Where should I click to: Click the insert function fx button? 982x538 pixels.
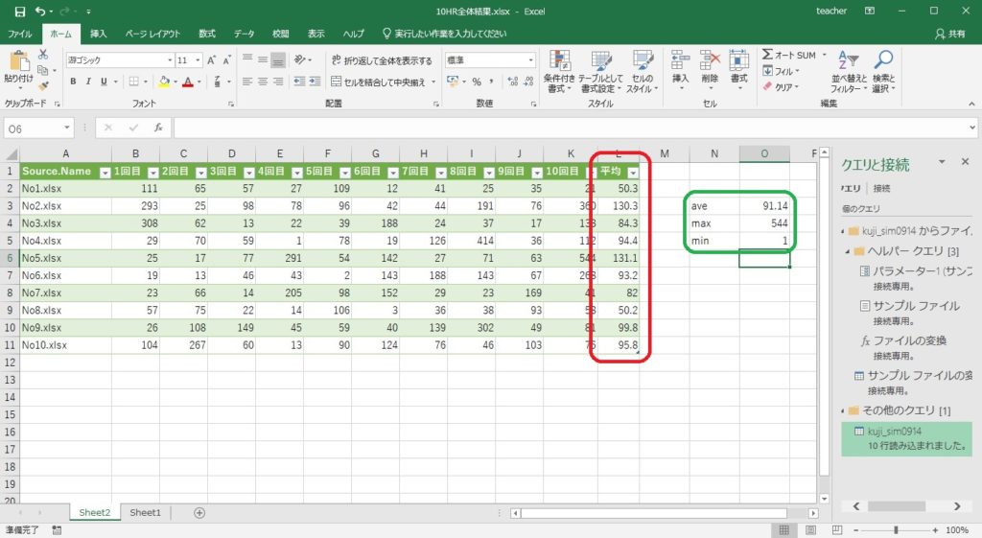[158, 128]
